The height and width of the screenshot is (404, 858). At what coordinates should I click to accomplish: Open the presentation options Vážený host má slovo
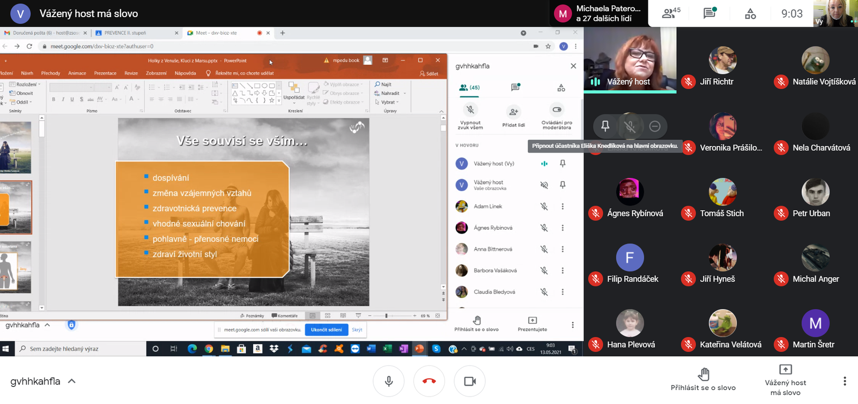785,380
